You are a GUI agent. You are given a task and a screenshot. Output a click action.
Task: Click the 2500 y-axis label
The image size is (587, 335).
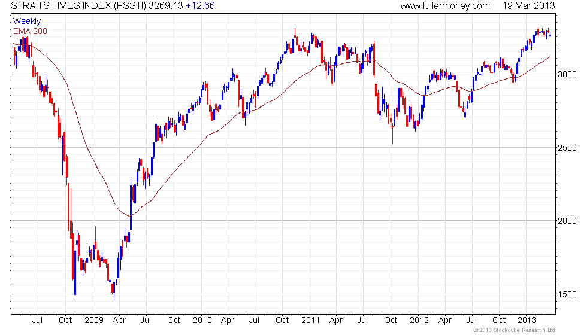tap(567, 148)
